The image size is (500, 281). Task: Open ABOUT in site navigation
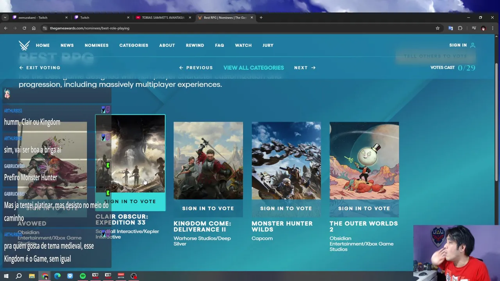tap(167, 45)
